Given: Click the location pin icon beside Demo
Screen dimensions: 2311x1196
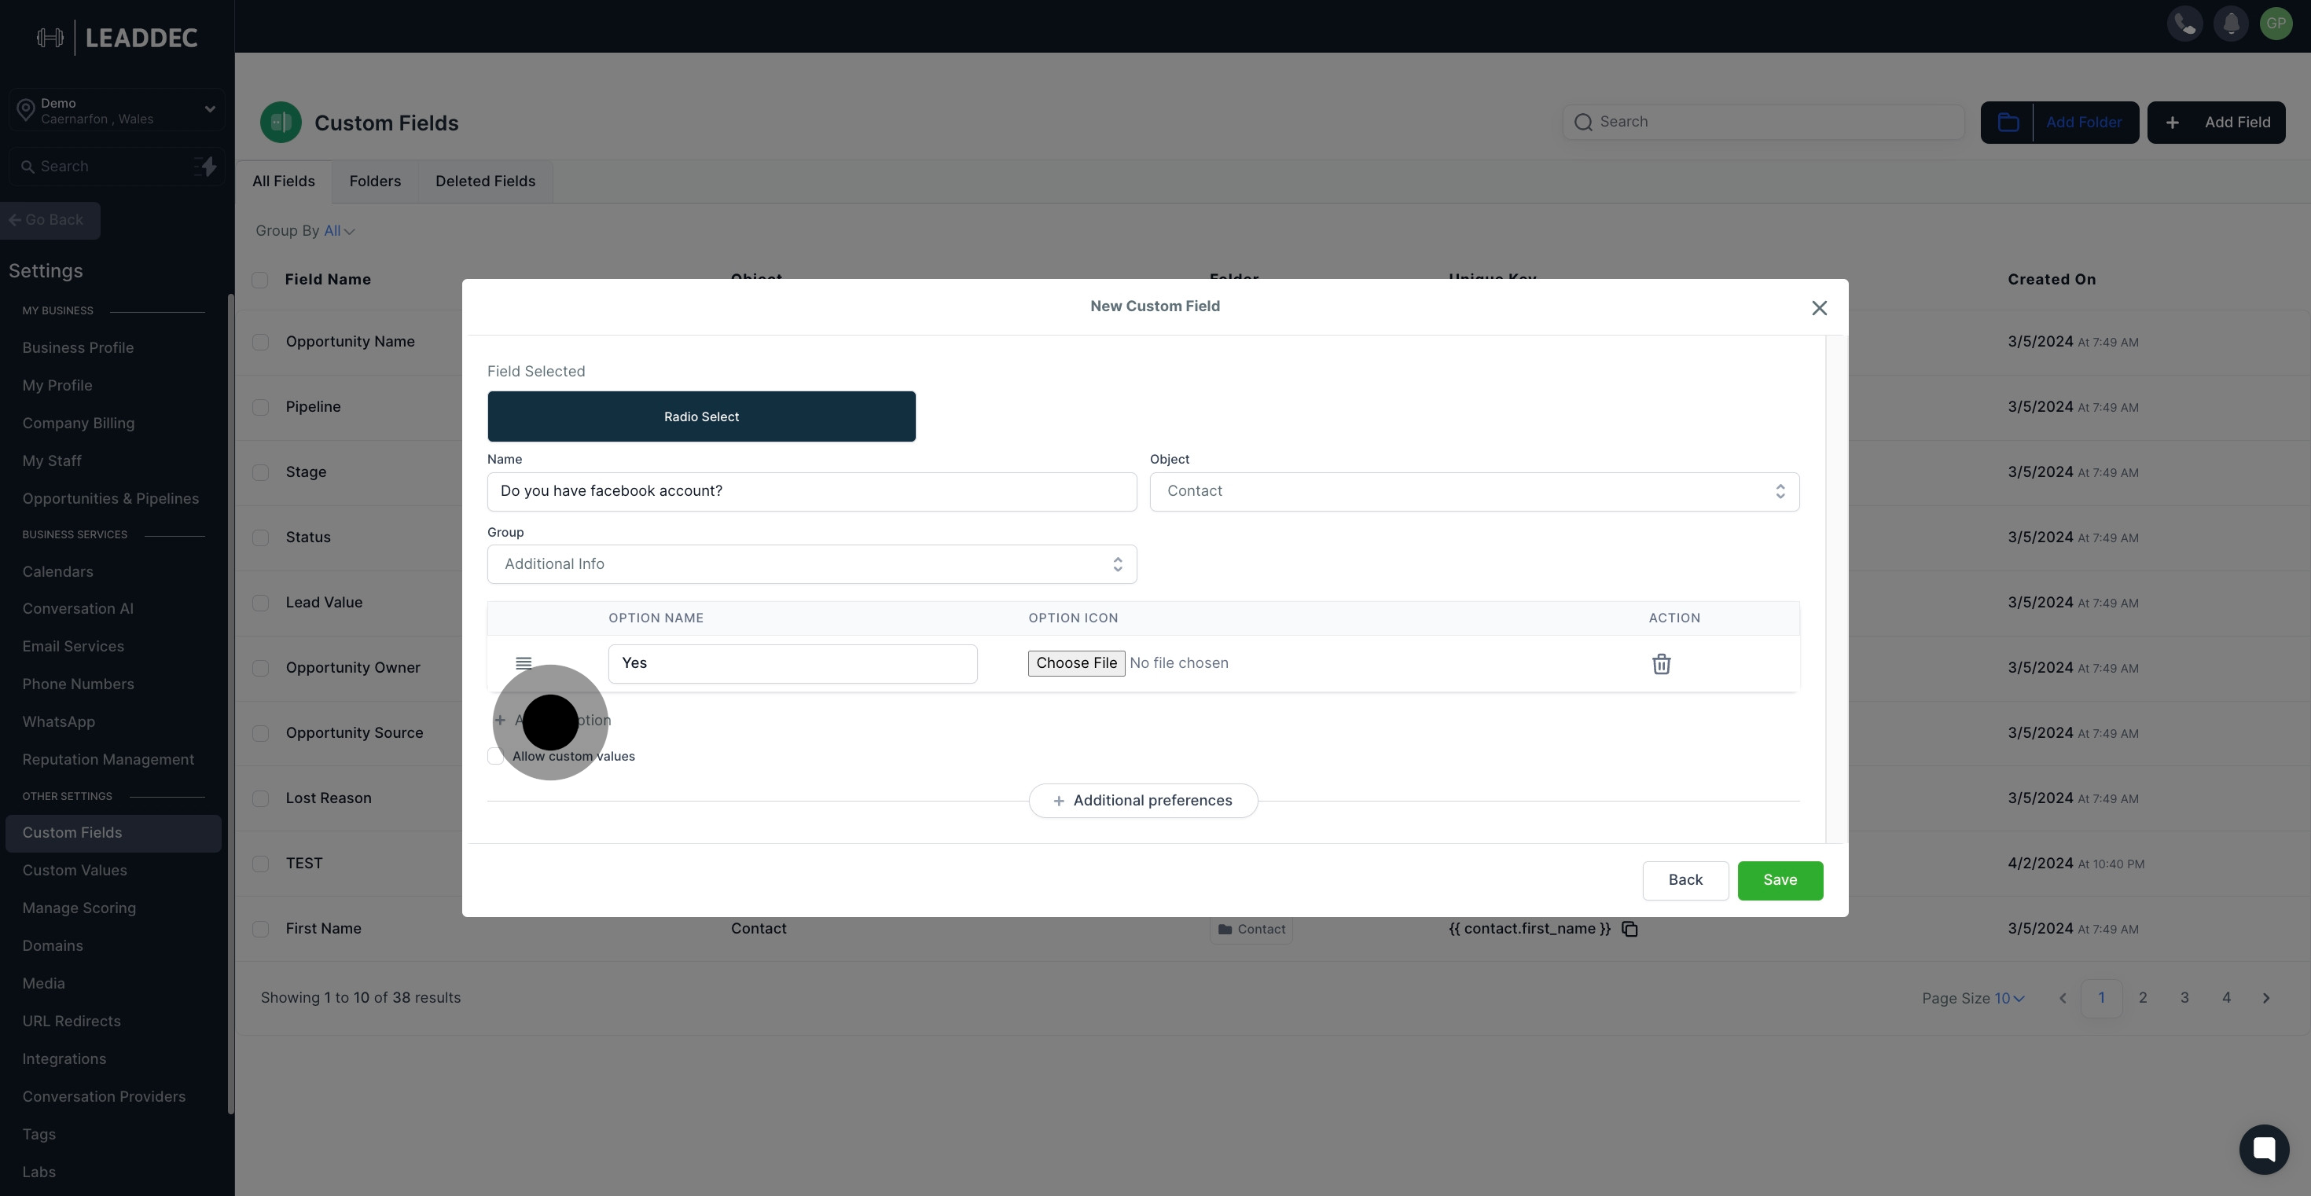Looking at the screenshot, I should coord(25,110).
